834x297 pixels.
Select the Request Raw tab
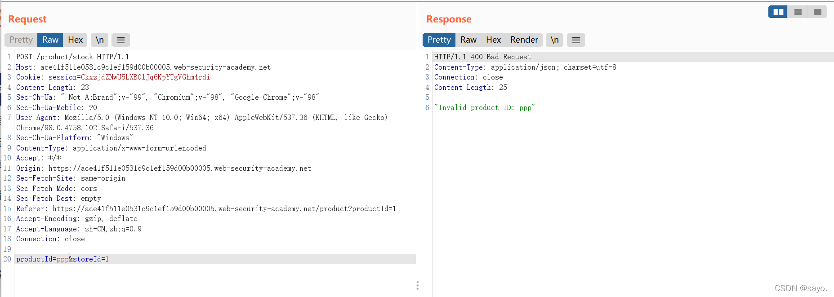pyautogui.click(x=50, y=40)
